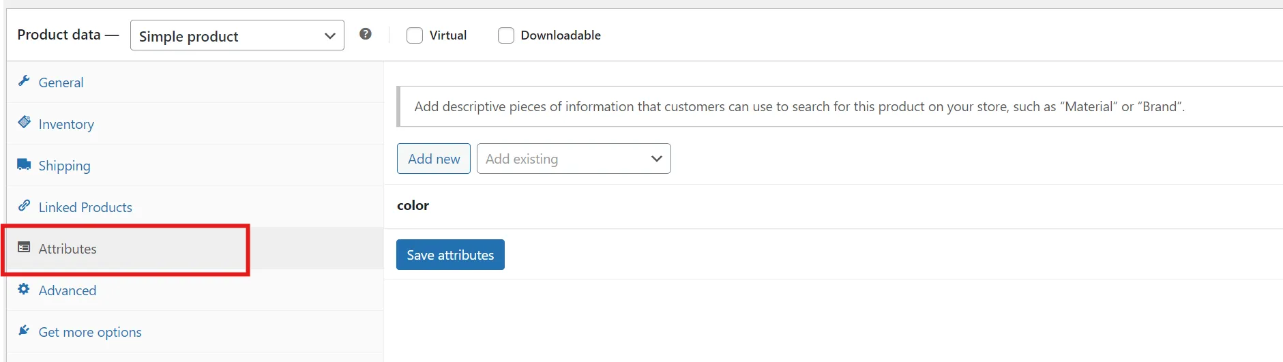Click the Linked Products chain icon
Screen dimensions: 1283x362
[x=24, y=206]
